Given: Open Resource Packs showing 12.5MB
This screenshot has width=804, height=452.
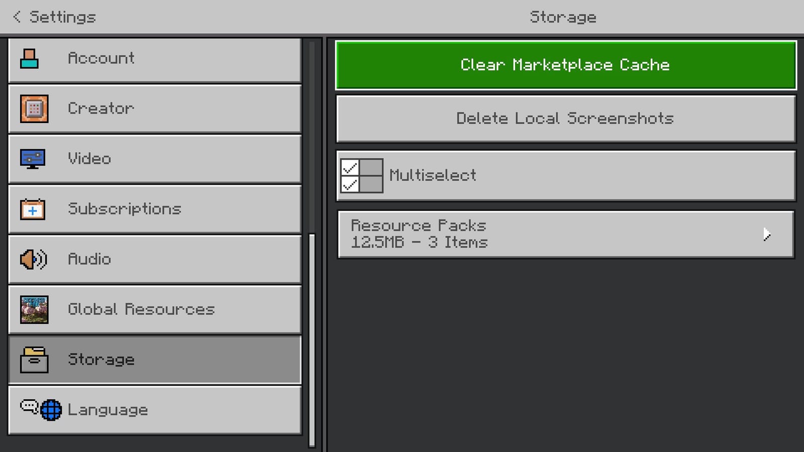Looking at the screenshot, I should (x=565, y=234).
